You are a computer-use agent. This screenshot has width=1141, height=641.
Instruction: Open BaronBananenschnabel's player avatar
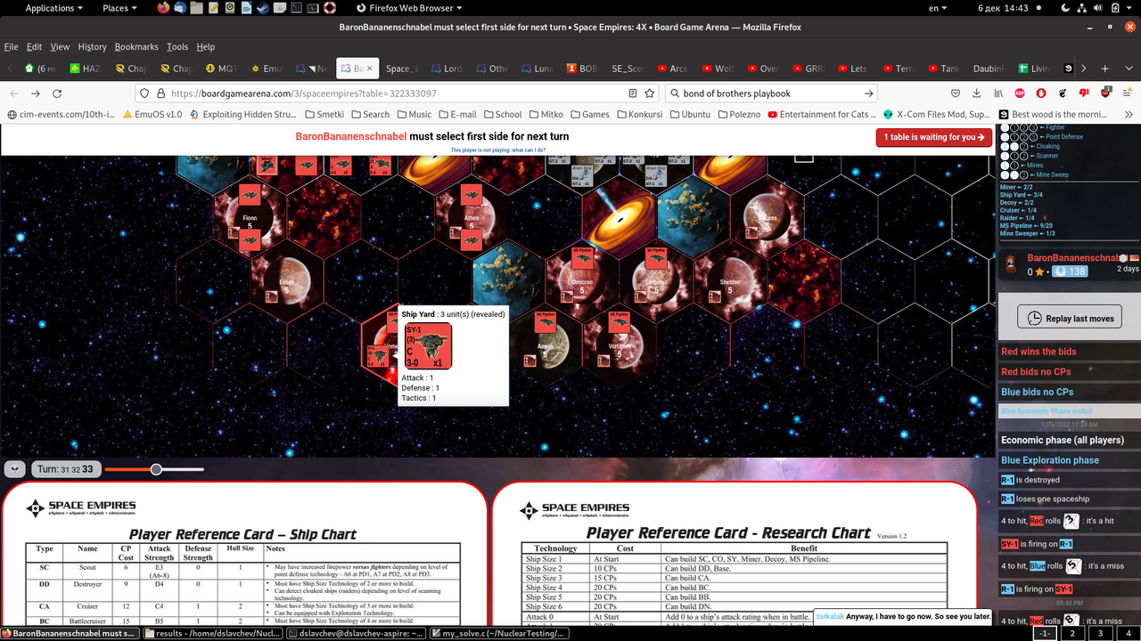1012,264
